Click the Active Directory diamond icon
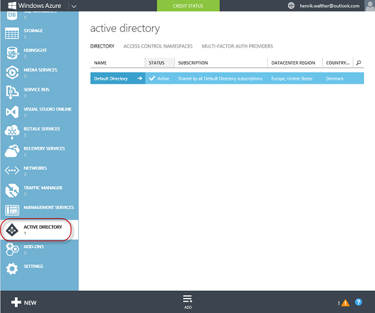 tap(12, 230)
